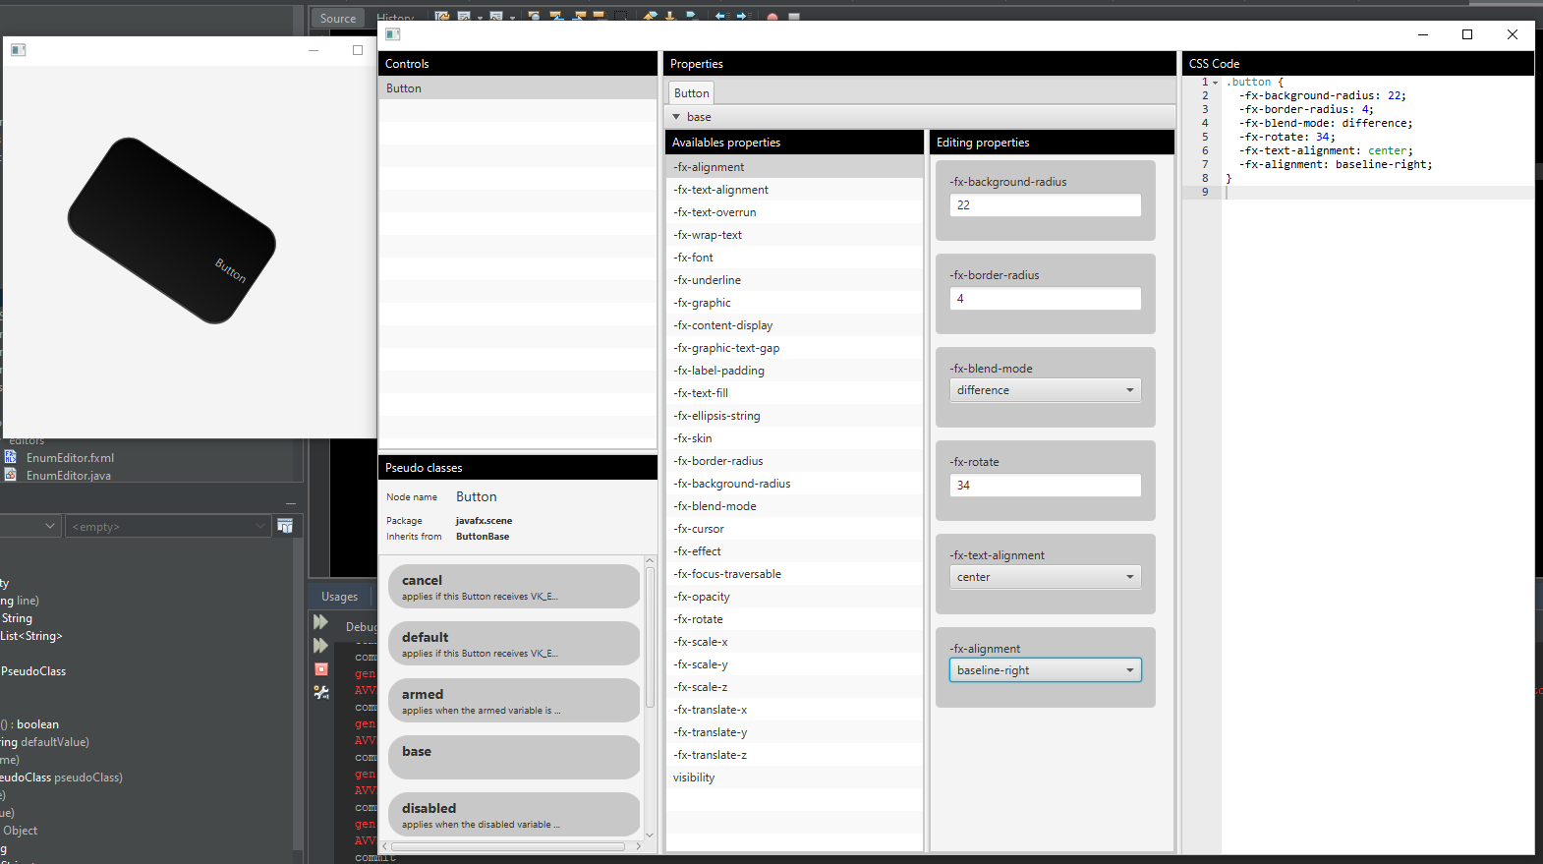Click the -fx-border-radius value field
Viewport: 1543px width, 864px height.
point(1046,298)
